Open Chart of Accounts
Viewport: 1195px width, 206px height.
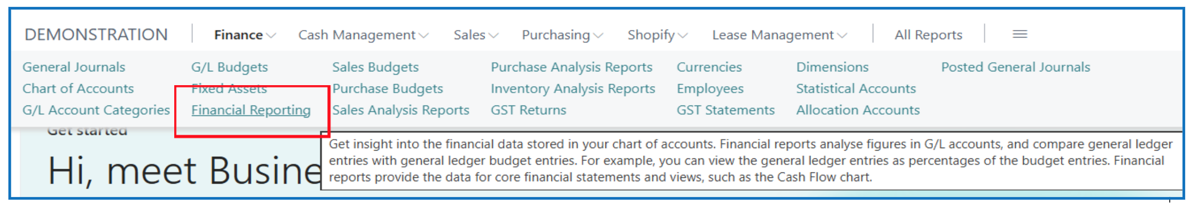pos(78,89)
